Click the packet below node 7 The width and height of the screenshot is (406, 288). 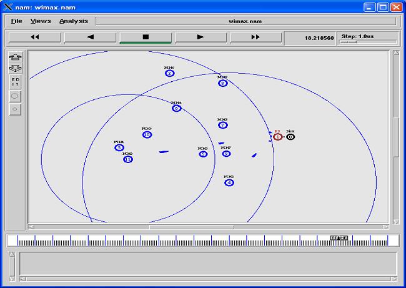[221, 143]
